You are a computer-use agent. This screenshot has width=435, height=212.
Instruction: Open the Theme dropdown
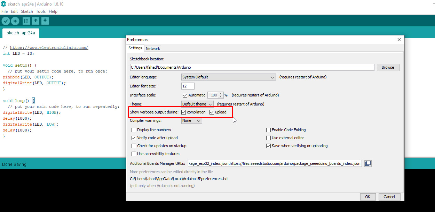pyautogui.click(x=197, y=104)
